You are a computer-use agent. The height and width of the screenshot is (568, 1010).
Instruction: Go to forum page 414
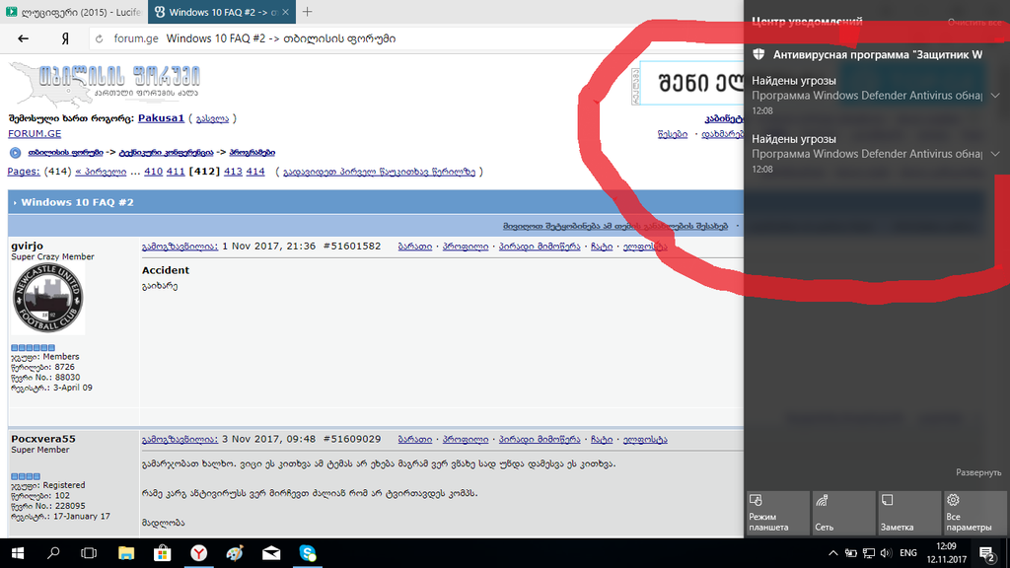coord(255,172)
